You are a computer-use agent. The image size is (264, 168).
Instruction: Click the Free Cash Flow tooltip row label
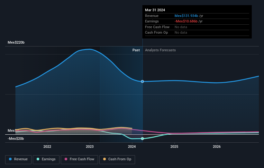point(157,27)
